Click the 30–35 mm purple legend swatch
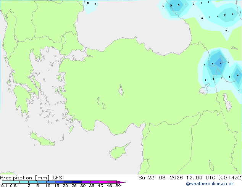The image size is (242, 187). [x=86, y=182]
